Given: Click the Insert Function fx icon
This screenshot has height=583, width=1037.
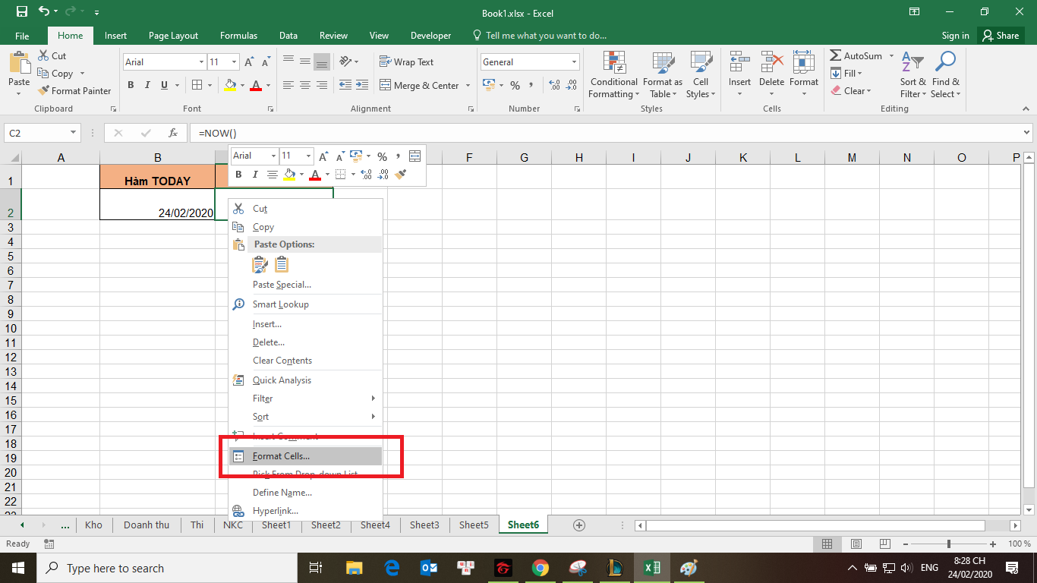Looking at the screenshot, I should (173, 133).
